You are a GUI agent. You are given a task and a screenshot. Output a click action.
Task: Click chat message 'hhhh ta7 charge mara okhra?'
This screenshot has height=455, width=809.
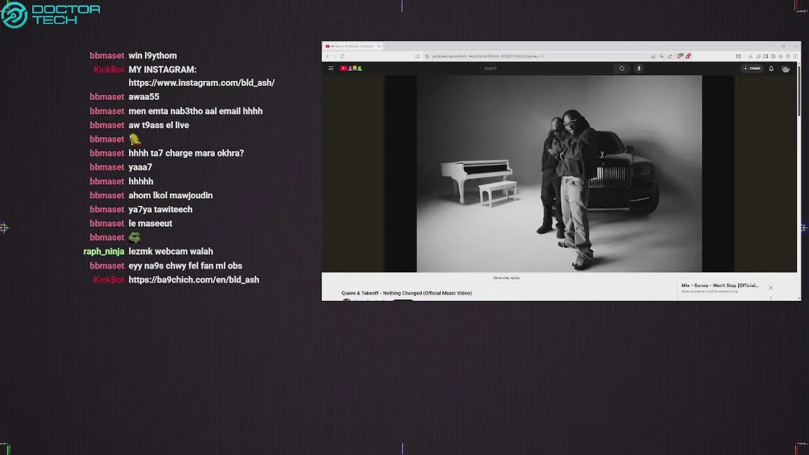(186, 153)
